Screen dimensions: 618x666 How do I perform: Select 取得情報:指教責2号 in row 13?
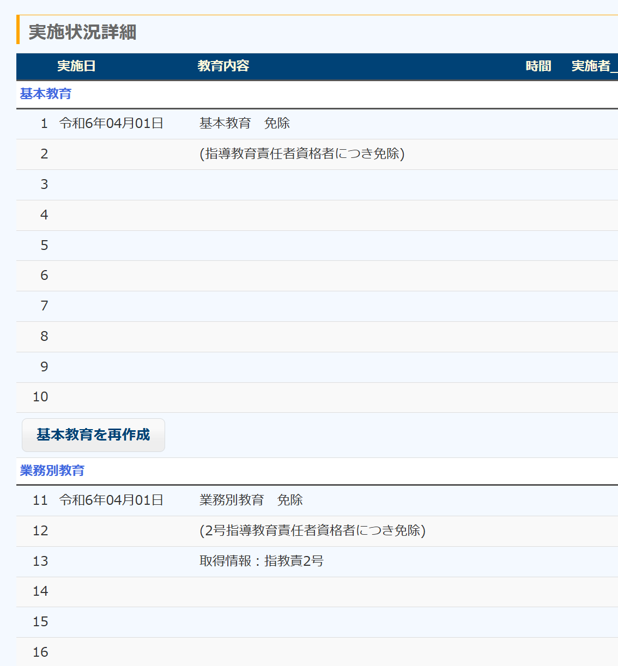pos(261,561)
